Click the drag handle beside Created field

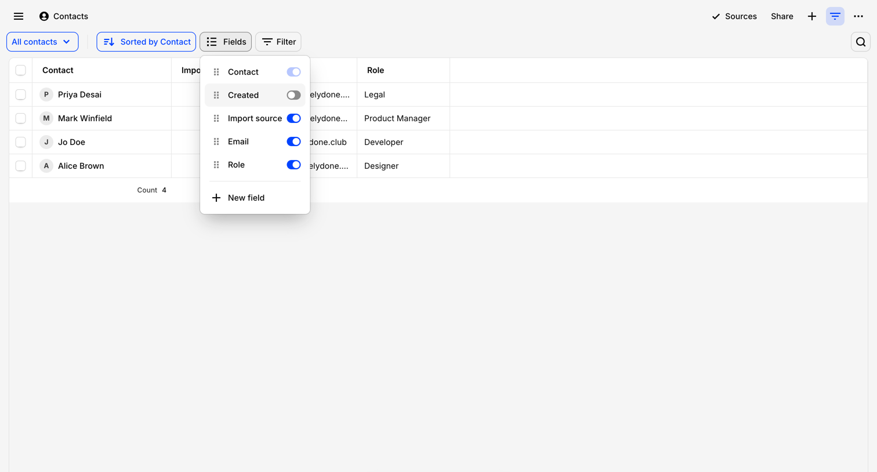[216, 95]
